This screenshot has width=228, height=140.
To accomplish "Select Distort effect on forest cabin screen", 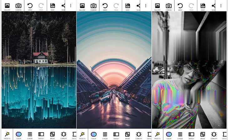I will pos(74,135).
